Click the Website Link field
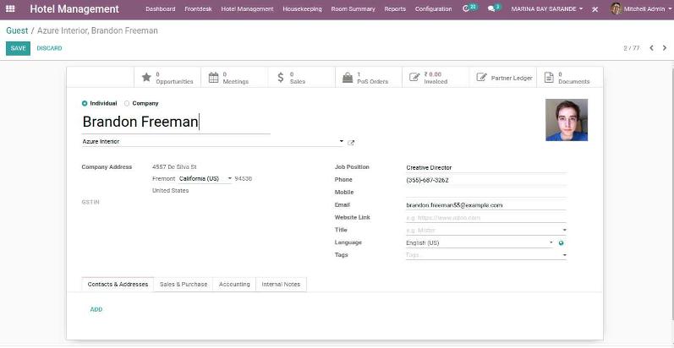The width and height of the screenshot is (674, 348). coord(485,218)
